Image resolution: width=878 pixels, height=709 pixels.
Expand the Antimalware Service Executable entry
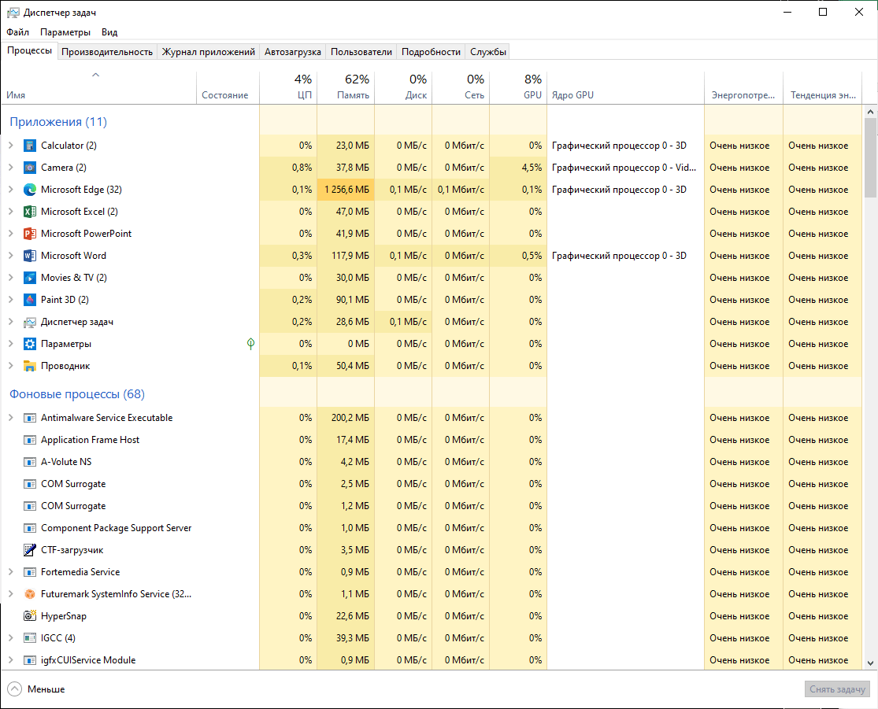click(x=10, y=418)
